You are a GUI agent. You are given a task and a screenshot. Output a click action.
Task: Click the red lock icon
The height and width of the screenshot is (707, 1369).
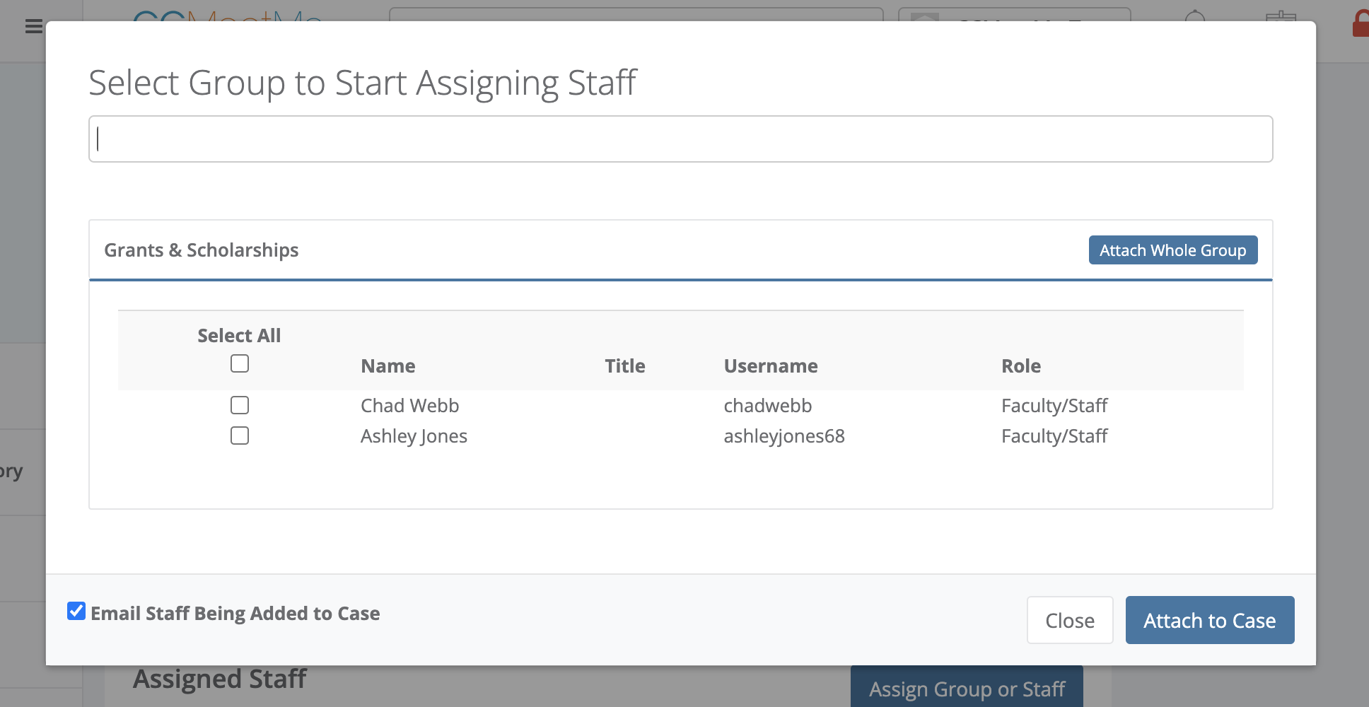(x=1361, y=23)
